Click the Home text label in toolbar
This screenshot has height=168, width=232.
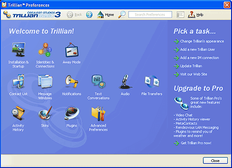pyautogui.click(x=110, y=15)
